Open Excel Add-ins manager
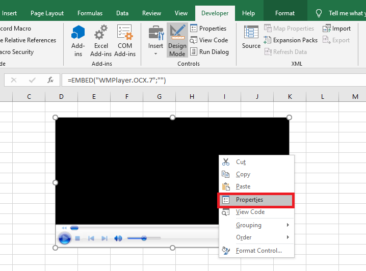This screenshot has width=366, height=271. pos(101,41)
